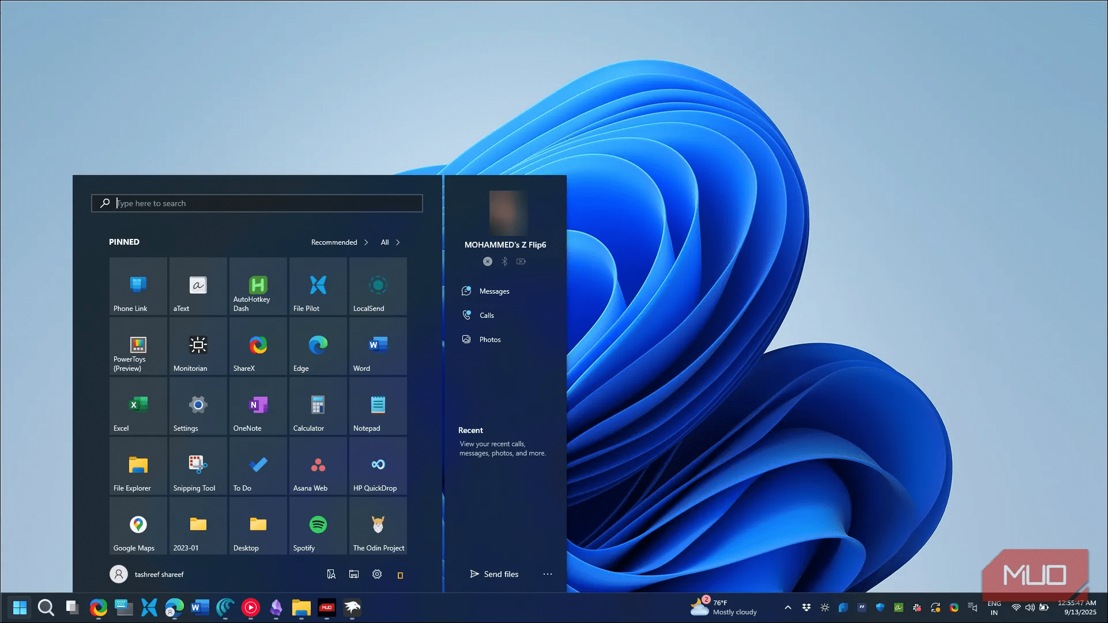This screenshot has width=1108, height=623.
Task: Open Task View on taskbar
Action: (72, 607)
